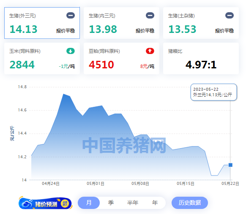Screen dimensions: 246x214
Task: Switch chart range to 年
Action: pos(155,203)
